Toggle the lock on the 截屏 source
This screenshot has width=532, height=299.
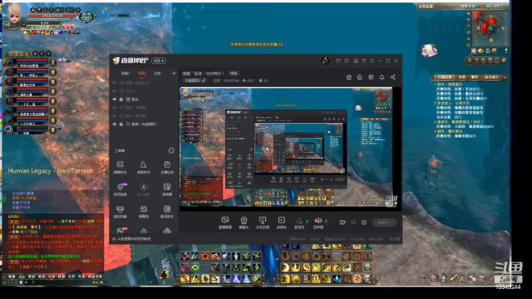coord(121,124)
